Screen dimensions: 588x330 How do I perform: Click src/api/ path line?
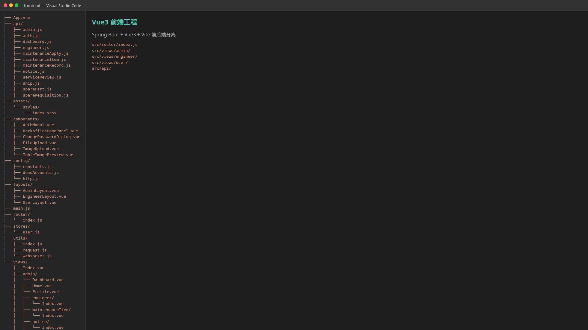101,68
